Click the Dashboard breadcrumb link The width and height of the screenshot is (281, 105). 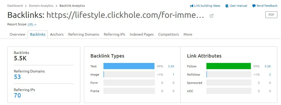coord(15,6)
